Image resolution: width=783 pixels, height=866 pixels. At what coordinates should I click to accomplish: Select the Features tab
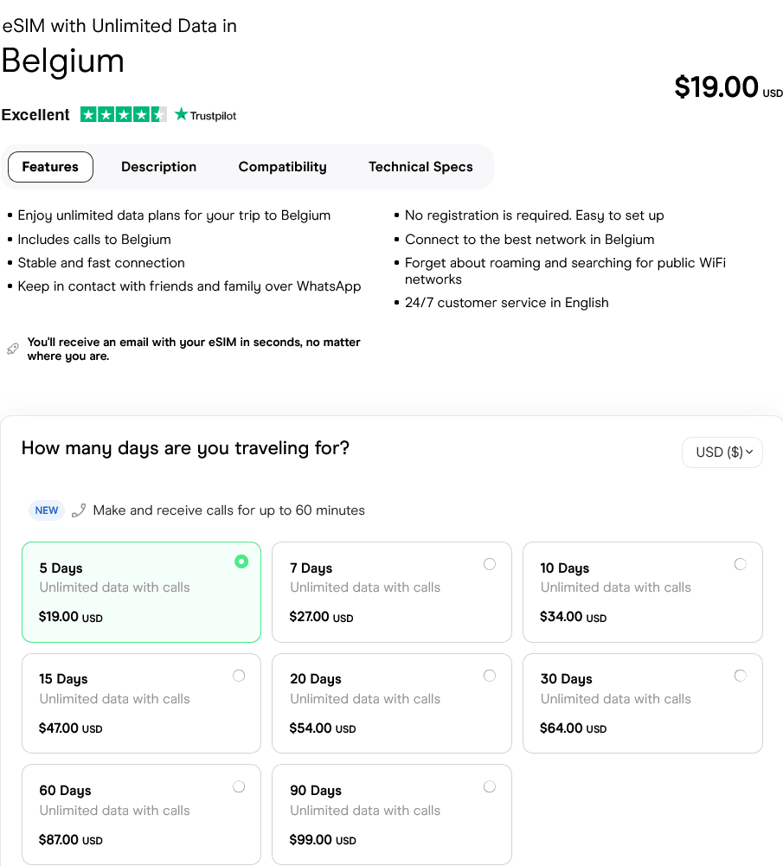coord(50,167)
